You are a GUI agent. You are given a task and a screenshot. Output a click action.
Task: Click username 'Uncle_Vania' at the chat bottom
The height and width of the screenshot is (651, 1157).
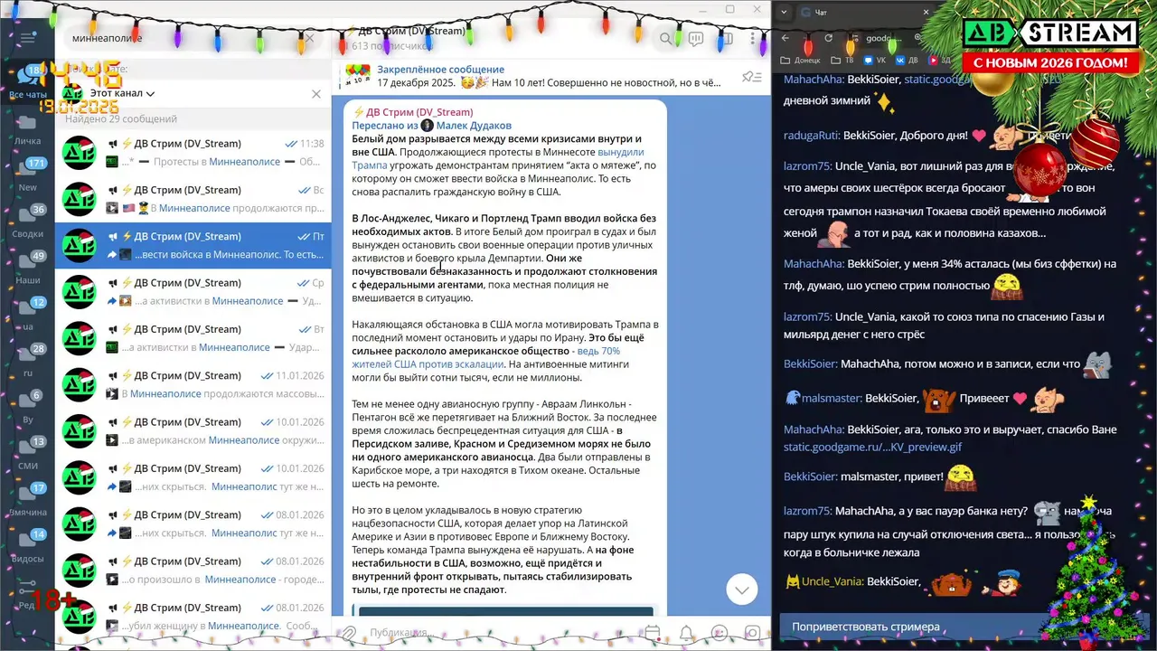pyautogui.click(x=832, y=581)
